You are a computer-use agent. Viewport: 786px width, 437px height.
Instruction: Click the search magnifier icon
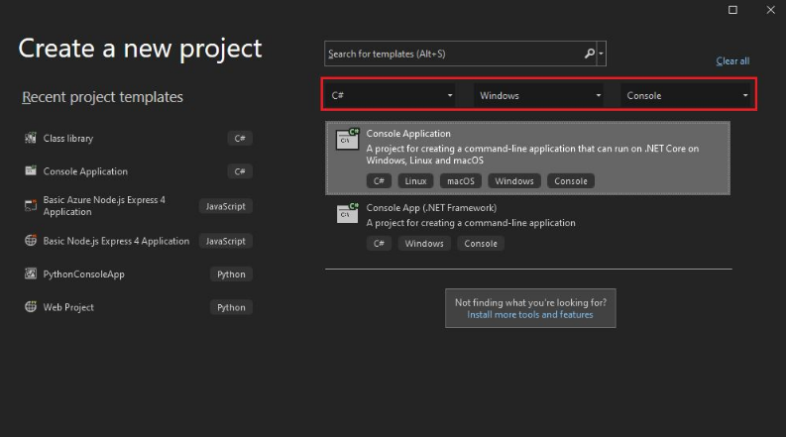coord(590,54)
